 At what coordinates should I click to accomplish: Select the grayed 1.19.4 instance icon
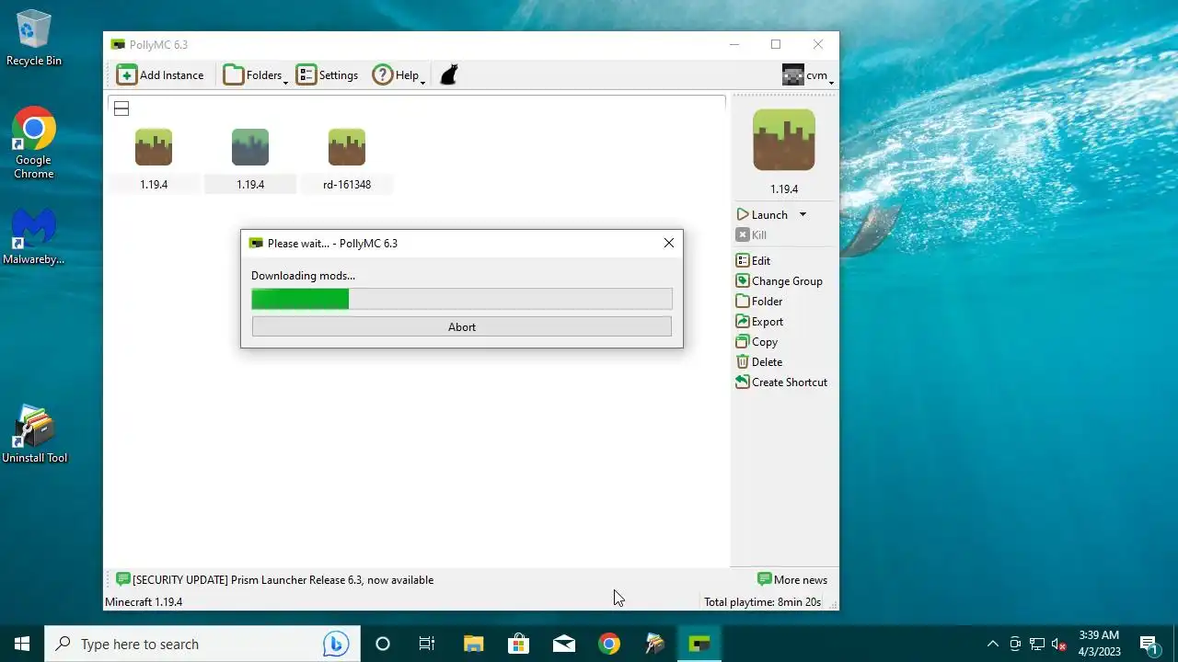250,147
